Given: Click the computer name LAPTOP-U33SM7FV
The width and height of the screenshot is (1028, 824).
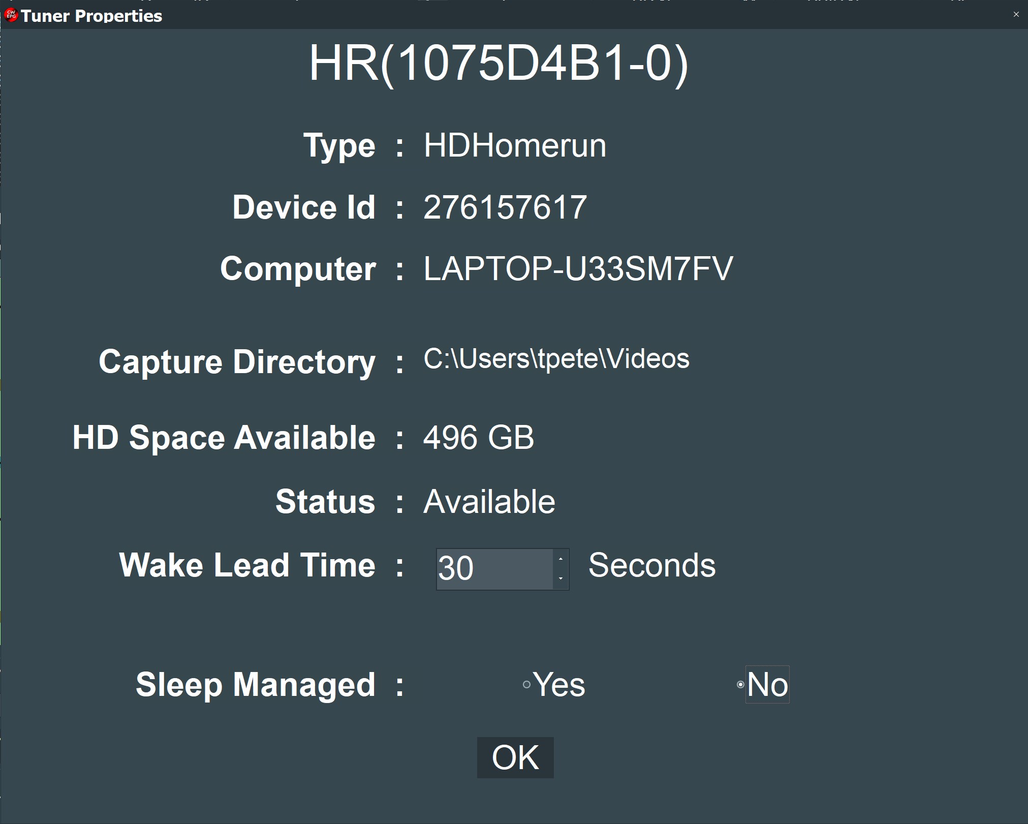Looking at the screenshot, I should pos(578,268).
